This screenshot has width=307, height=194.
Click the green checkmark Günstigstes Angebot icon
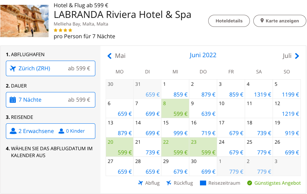click(x=250, y=183)
